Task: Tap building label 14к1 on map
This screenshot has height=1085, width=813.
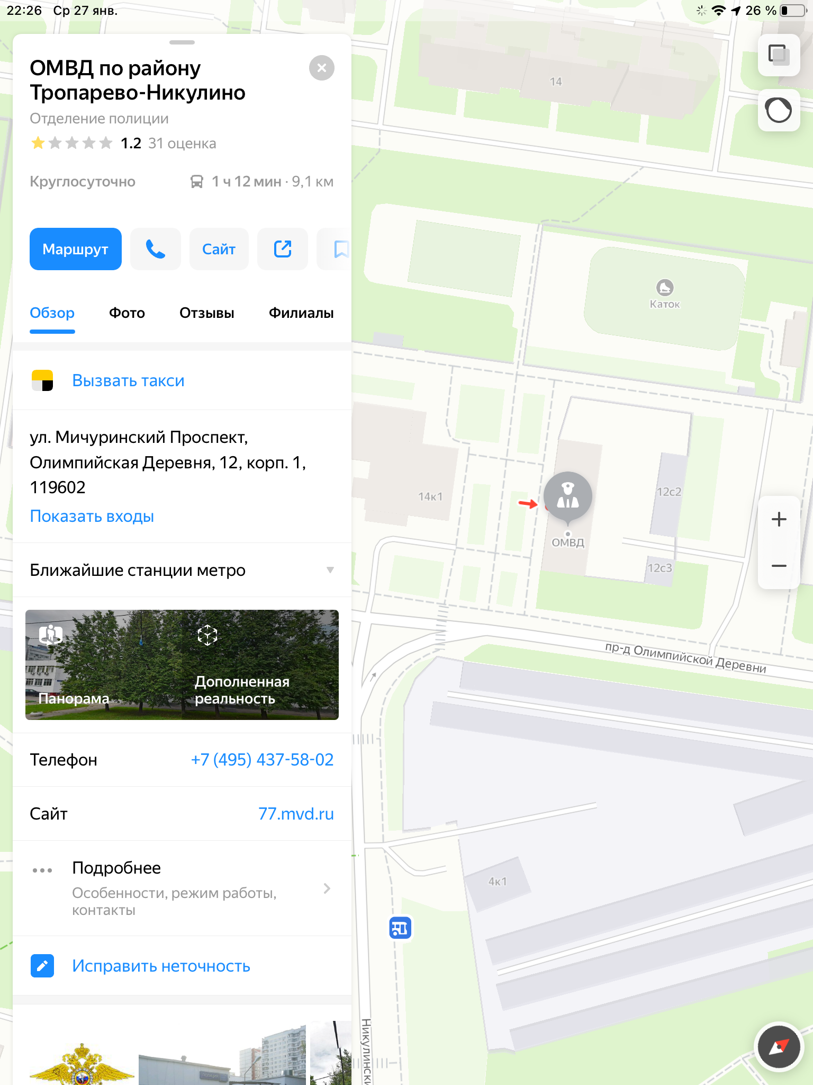Action: coord(430,496)
